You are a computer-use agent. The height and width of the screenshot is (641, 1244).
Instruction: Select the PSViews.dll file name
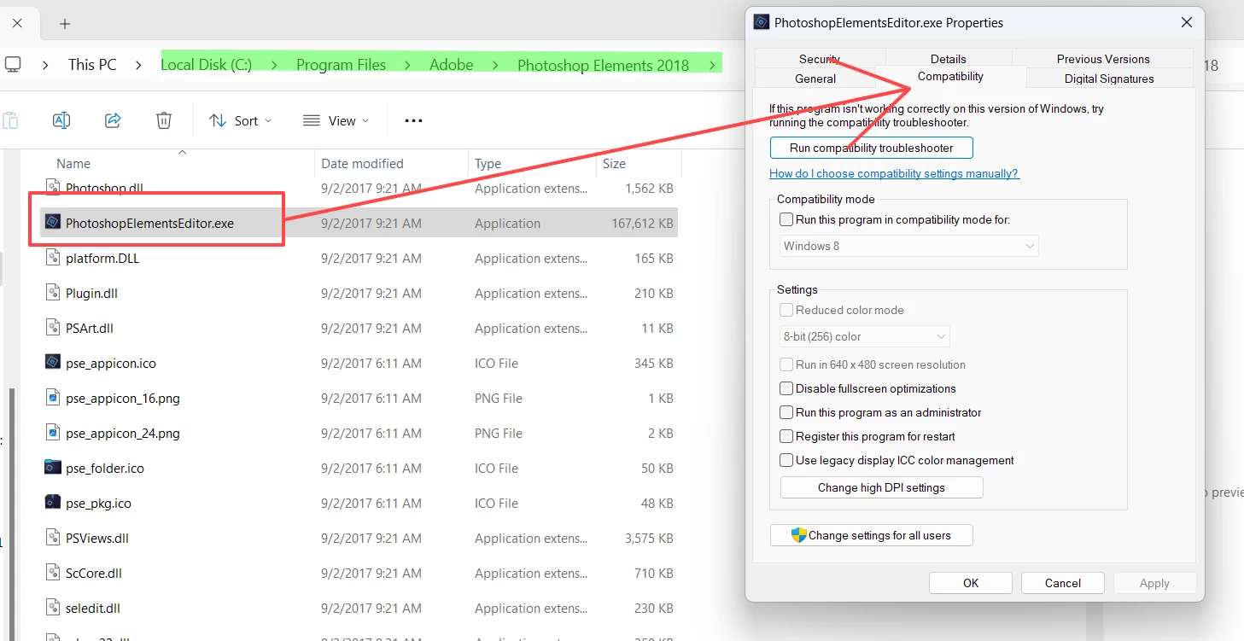coord(97,538)
